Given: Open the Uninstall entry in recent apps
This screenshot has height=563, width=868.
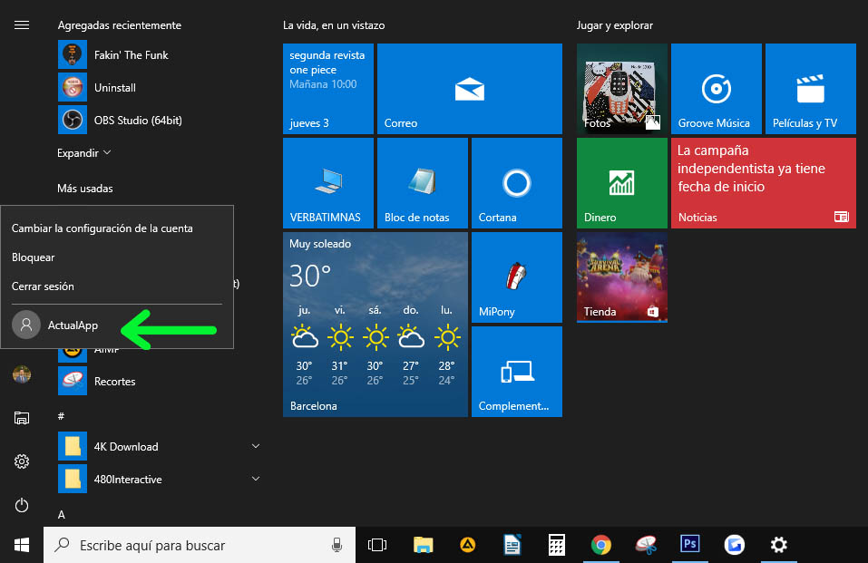Looking at the screenshot, I should [159, 87].
